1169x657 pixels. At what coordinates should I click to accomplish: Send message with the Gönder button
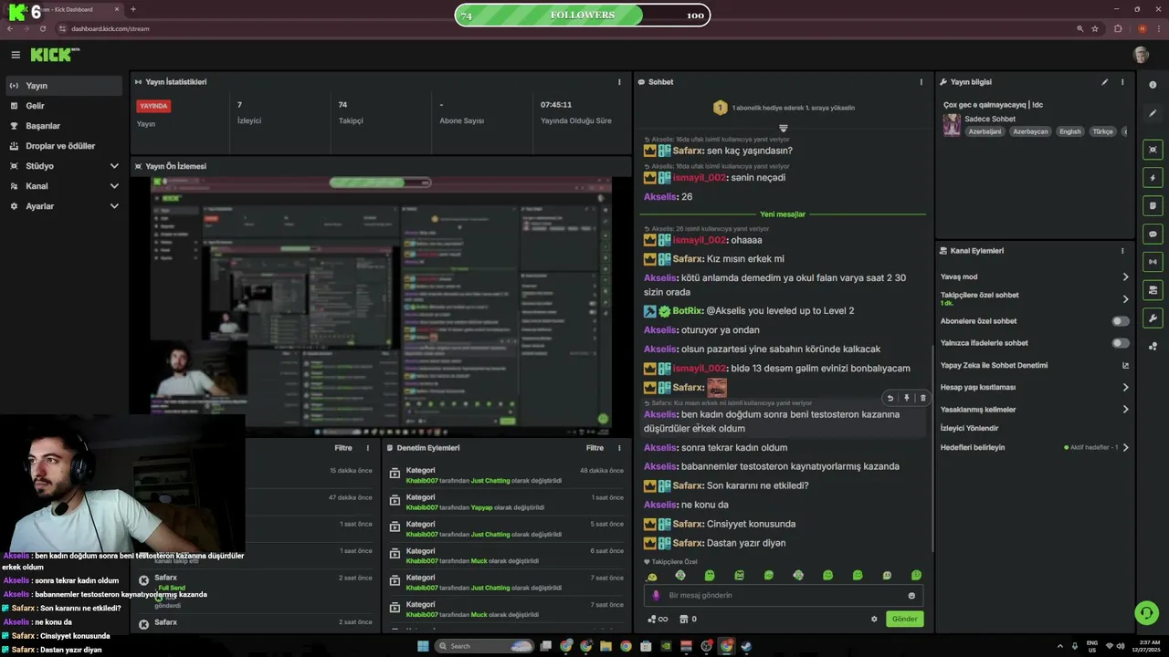(904, 619)
